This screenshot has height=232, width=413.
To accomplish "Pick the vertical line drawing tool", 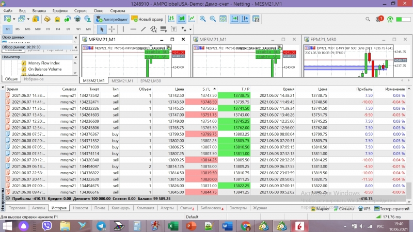I will [x=123, y=29].
